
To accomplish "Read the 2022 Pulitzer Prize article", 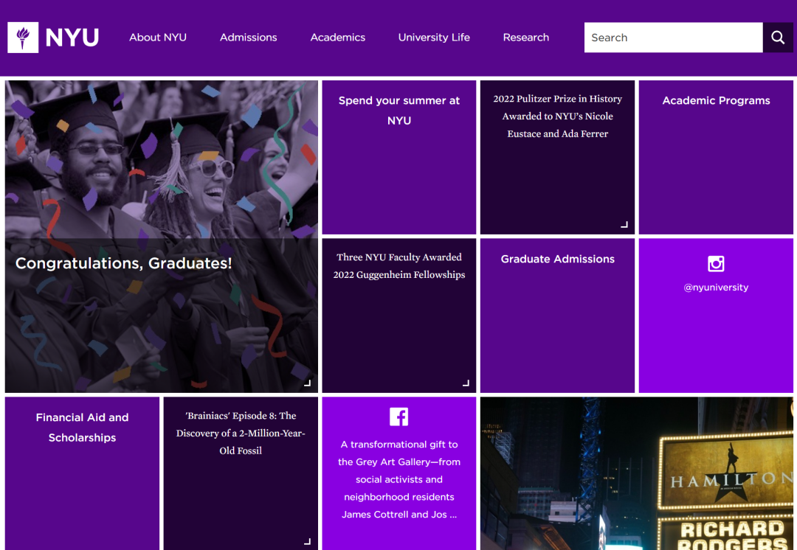I will pos(557,116).
